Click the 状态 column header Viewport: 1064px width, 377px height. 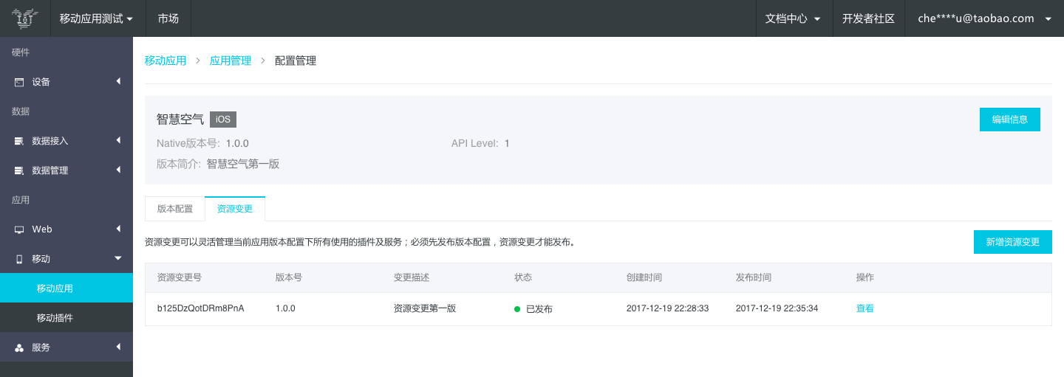click(x=523, y=277)
